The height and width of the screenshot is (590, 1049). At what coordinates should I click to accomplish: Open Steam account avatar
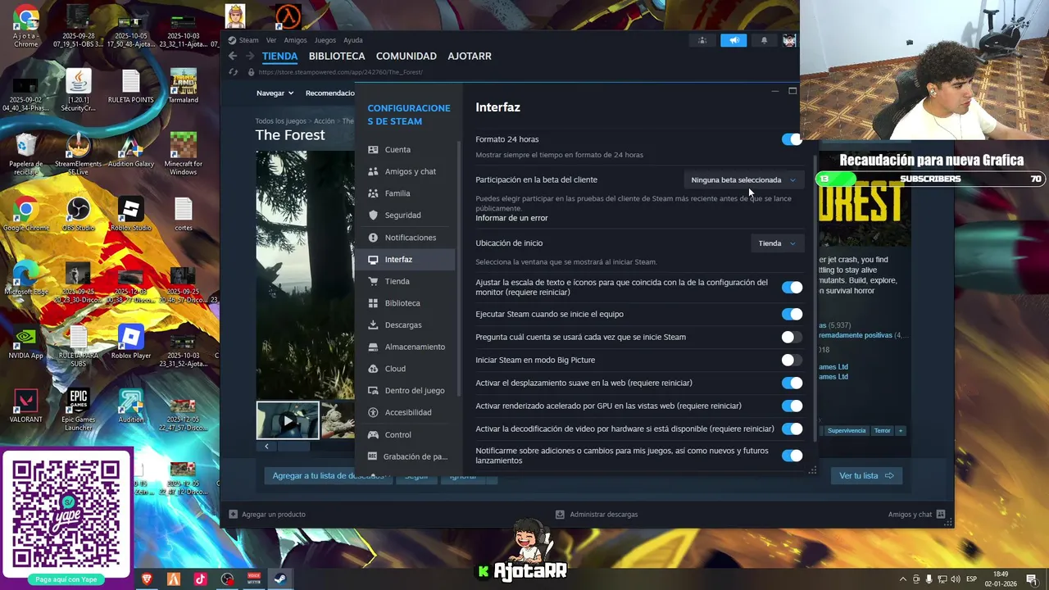coord(789,40)
